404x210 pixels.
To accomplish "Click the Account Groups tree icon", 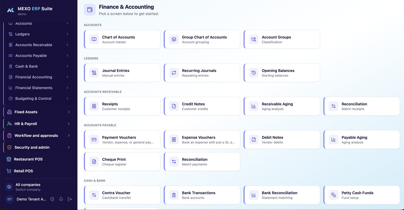I will pos(254,39).
